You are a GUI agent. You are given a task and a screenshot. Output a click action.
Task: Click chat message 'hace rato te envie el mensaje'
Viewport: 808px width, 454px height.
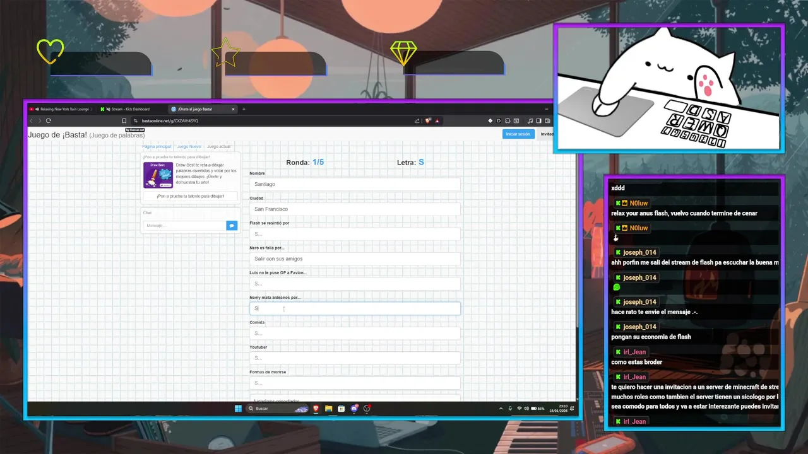[654, 312]
